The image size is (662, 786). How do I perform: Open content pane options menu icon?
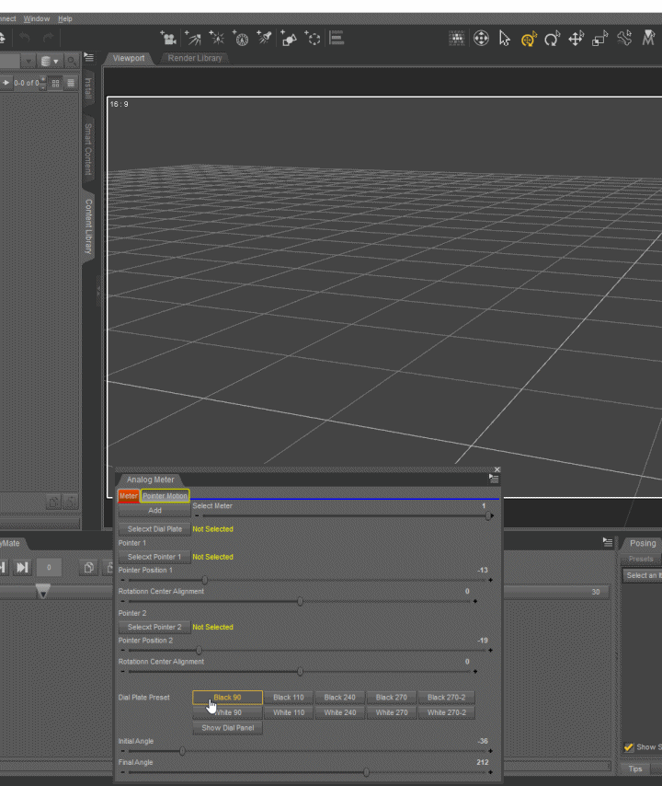click(x=88, y=57)
